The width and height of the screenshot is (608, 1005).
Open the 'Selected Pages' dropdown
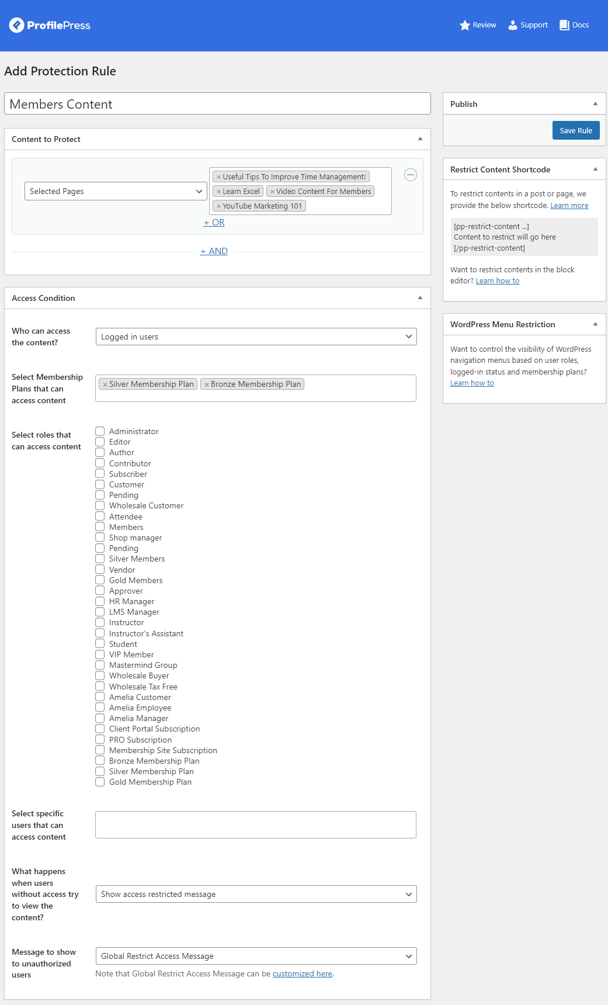click(116, 191)
